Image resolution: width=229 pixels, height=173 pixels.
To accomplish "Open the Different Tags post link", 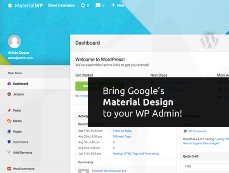I will (122, 136).
